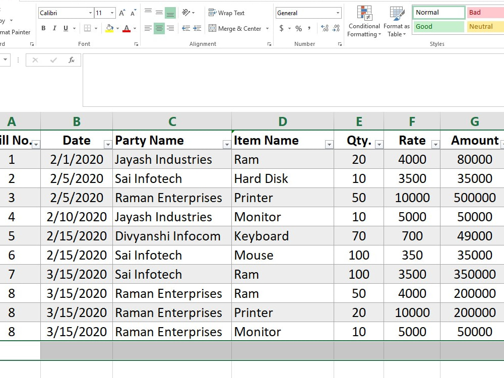
Task: Decrease Decimal icon
Action: 336,28
